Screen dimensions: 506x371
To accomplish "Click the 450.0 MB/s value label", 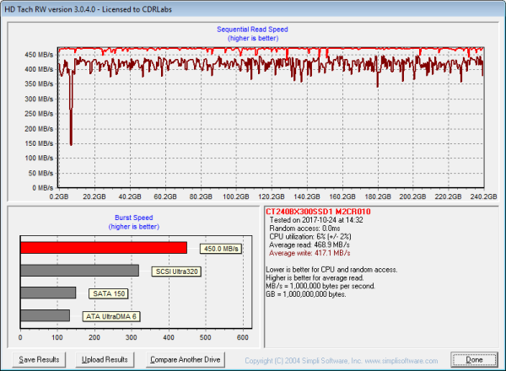I will 218,248.
